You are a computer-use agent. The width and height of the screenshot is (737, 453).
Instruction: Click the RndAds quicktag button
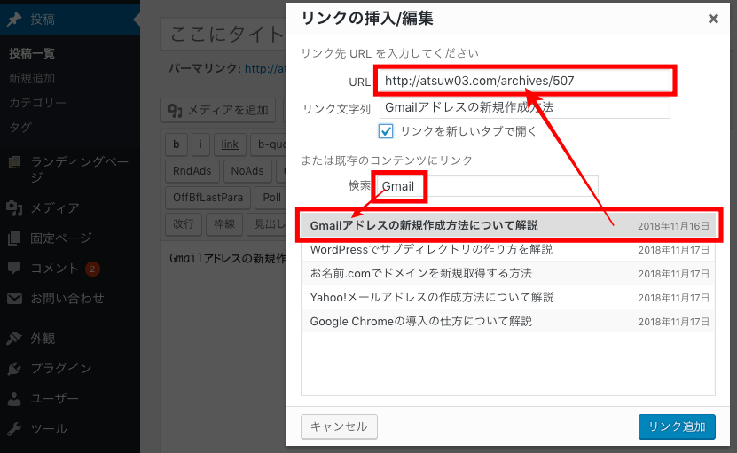click(x=192, y=171)
